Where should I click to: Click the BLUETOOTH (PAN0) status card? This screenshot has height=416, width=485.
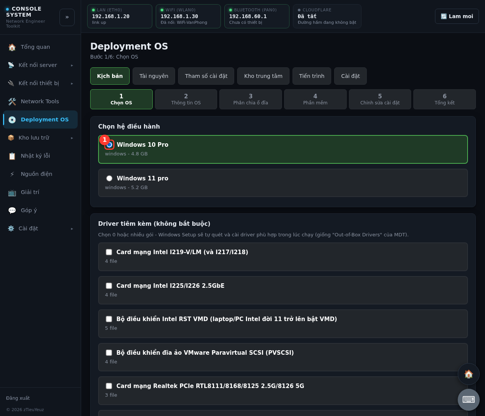[x=257, y=16]
